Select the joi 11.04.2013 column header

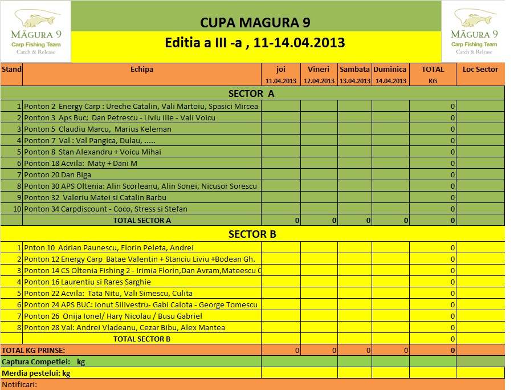point(280,74)
